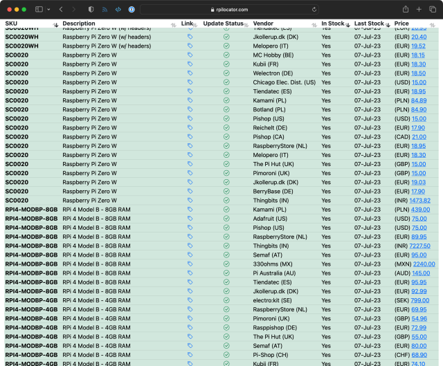Open the tab group dropdown chevron
Image resolution: width=443 pixels, height=366 pixels.
click(48, 10)
